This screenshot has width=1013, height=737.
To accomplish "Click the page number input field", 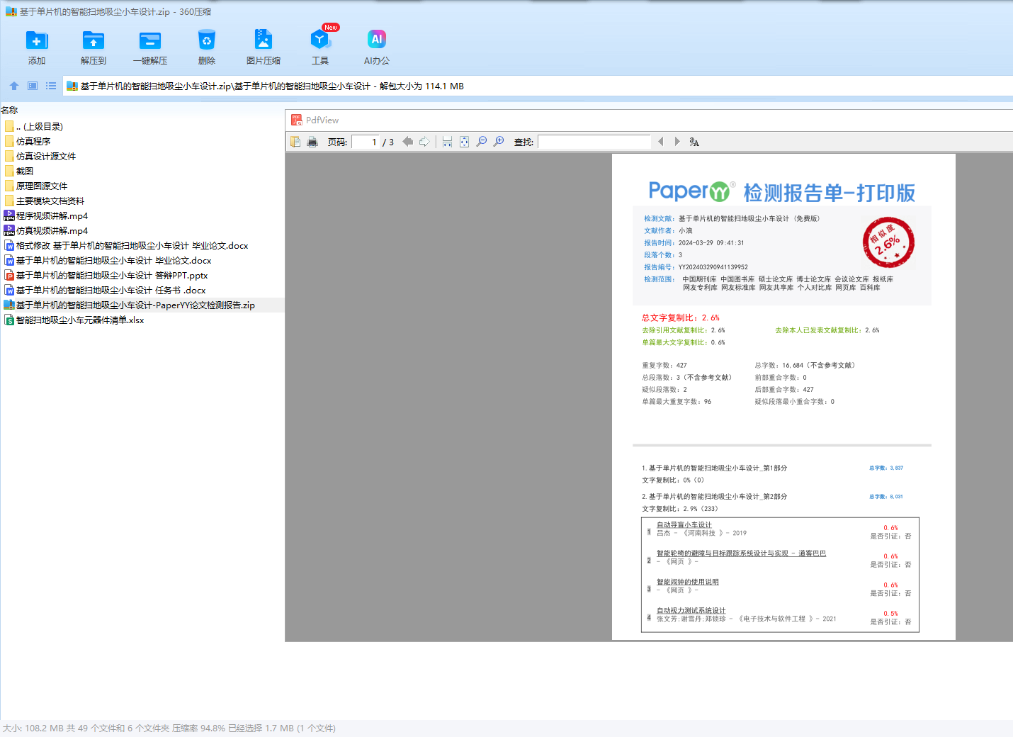I will (366, 142).
